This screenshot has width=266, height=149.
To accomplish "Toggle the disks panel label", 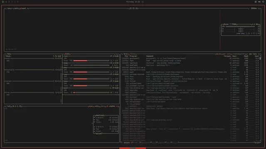I will coord(67,54).
